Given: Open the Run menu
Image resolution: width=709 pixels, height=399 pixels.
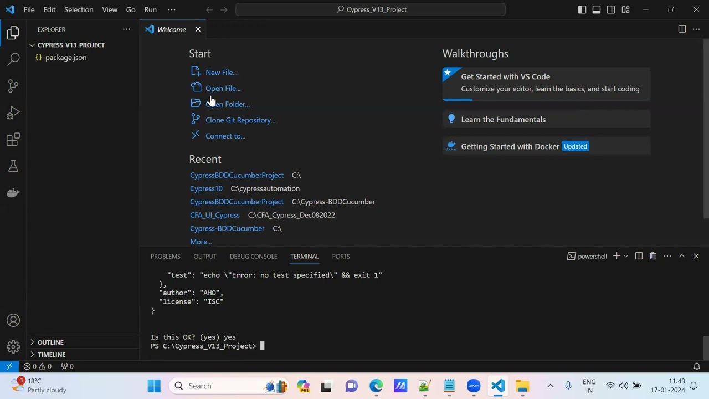Looking at the screenshot, I should 150,9.
